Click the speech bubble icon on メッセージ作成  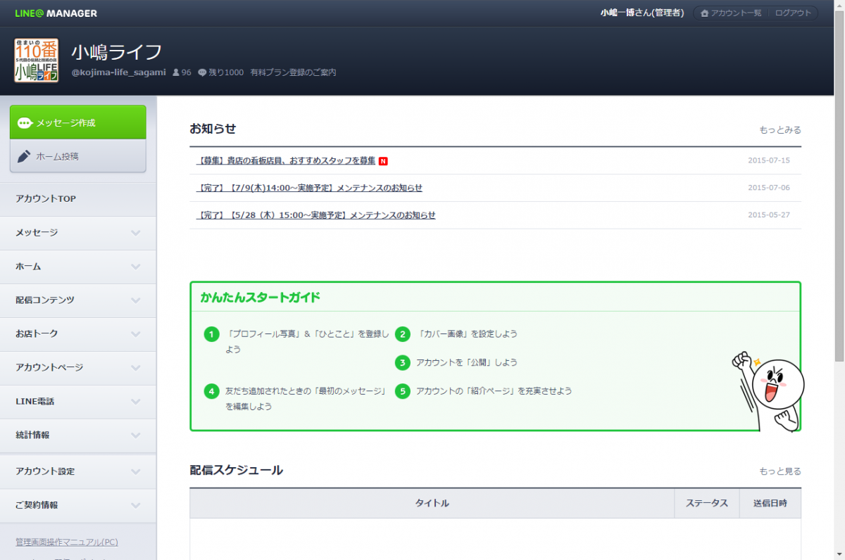point(25,123)
